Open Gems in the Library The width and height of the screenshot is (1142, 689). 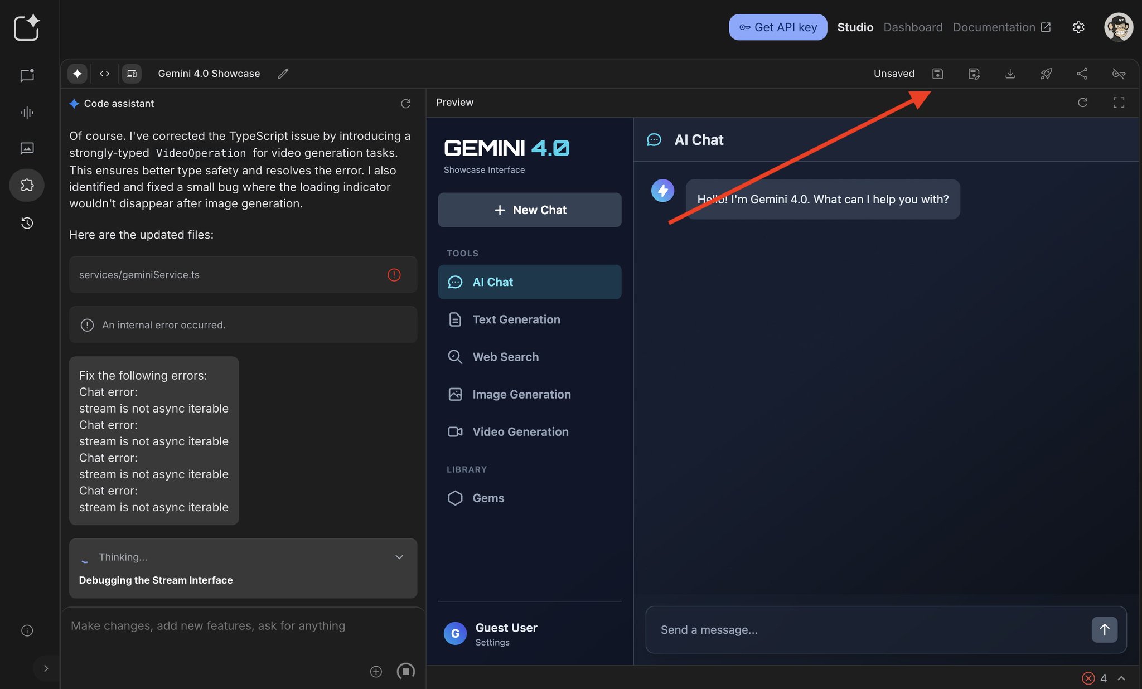point(530,498)
